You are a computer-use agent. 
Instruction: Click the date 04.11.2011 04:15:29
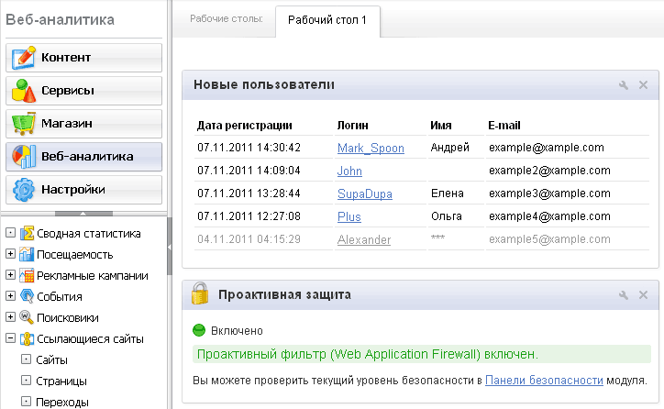249,238
